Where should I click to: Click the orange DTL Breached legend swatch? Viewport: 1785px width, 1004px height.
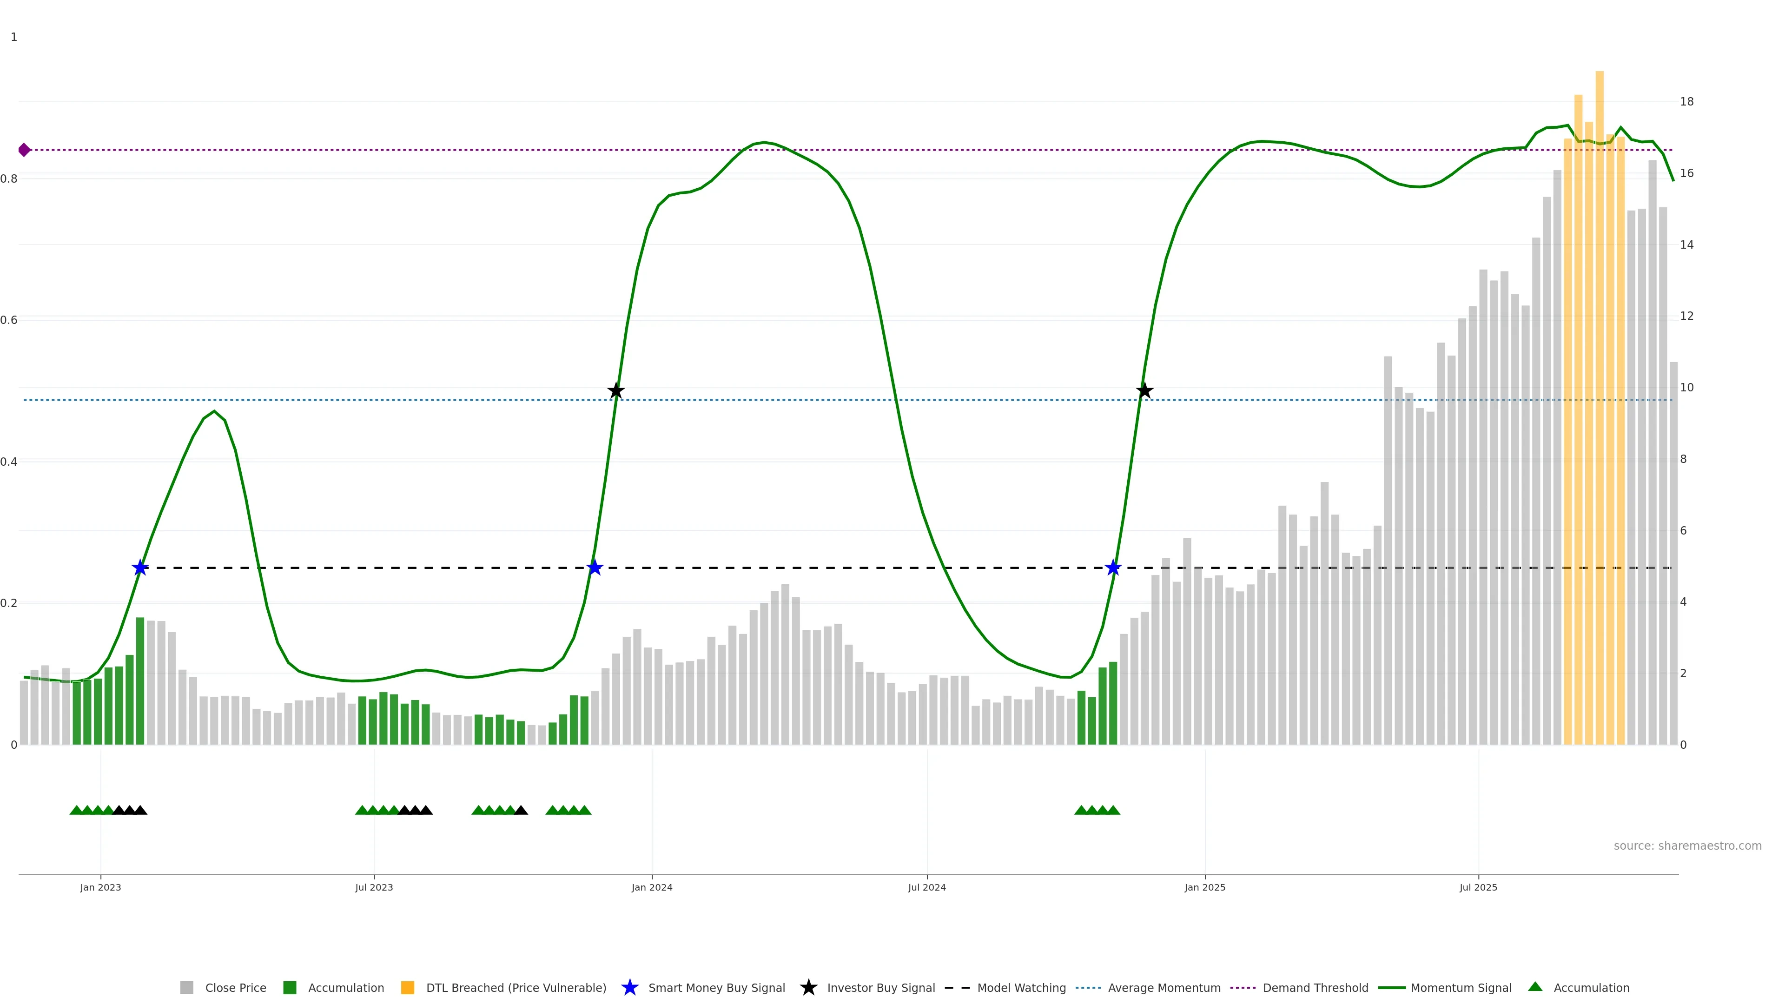408,988
